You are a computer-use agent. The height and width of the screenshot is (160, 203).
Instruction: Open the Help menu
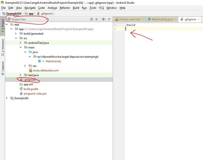click(123, 8)
